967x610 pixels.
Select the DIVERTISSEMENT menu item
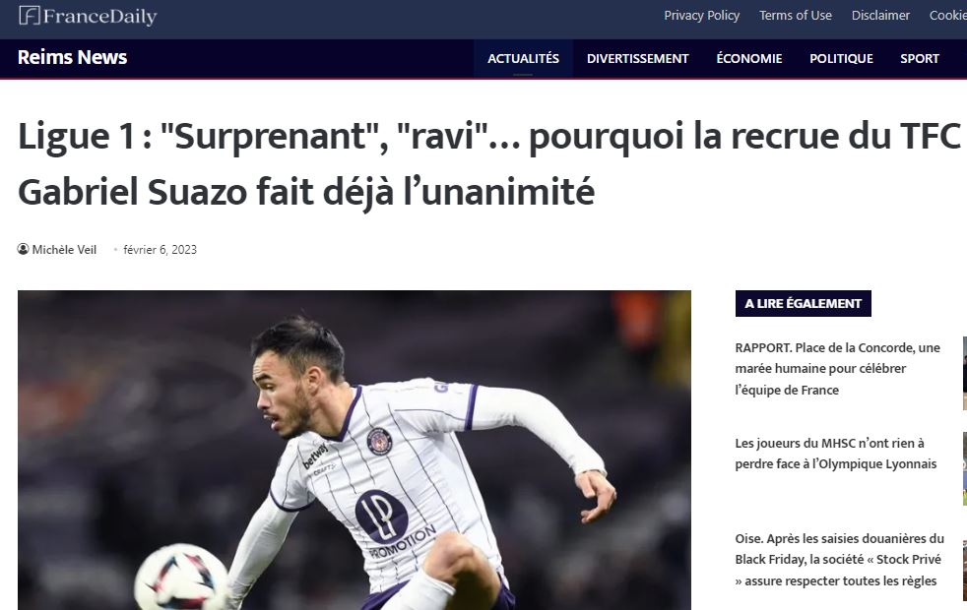[637, 58]
